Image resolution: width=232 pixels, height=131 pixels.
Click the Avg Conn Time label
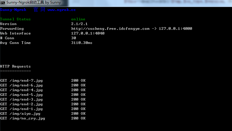(x=15, y=43)
